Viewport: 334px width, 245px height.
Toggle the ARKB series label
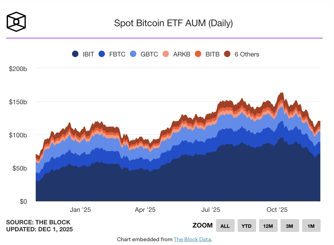pos(182,54)
